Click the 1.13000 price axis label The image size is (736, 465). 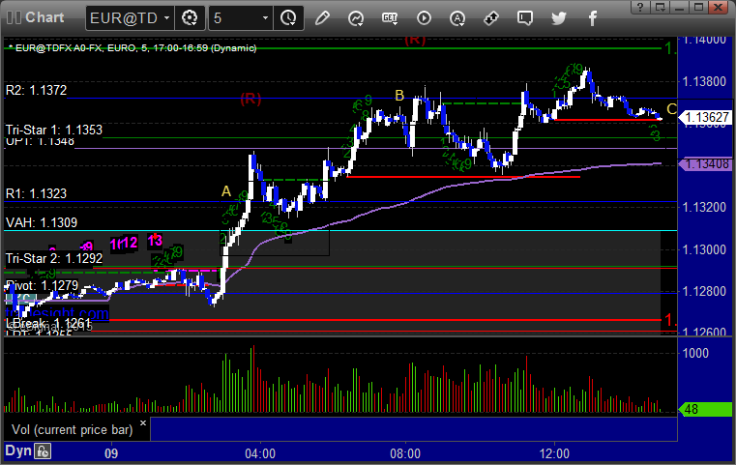tap(704, 249)
